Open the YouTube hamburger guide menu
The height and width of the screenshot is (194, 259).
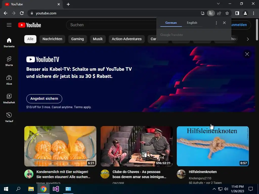pos(9,25)
